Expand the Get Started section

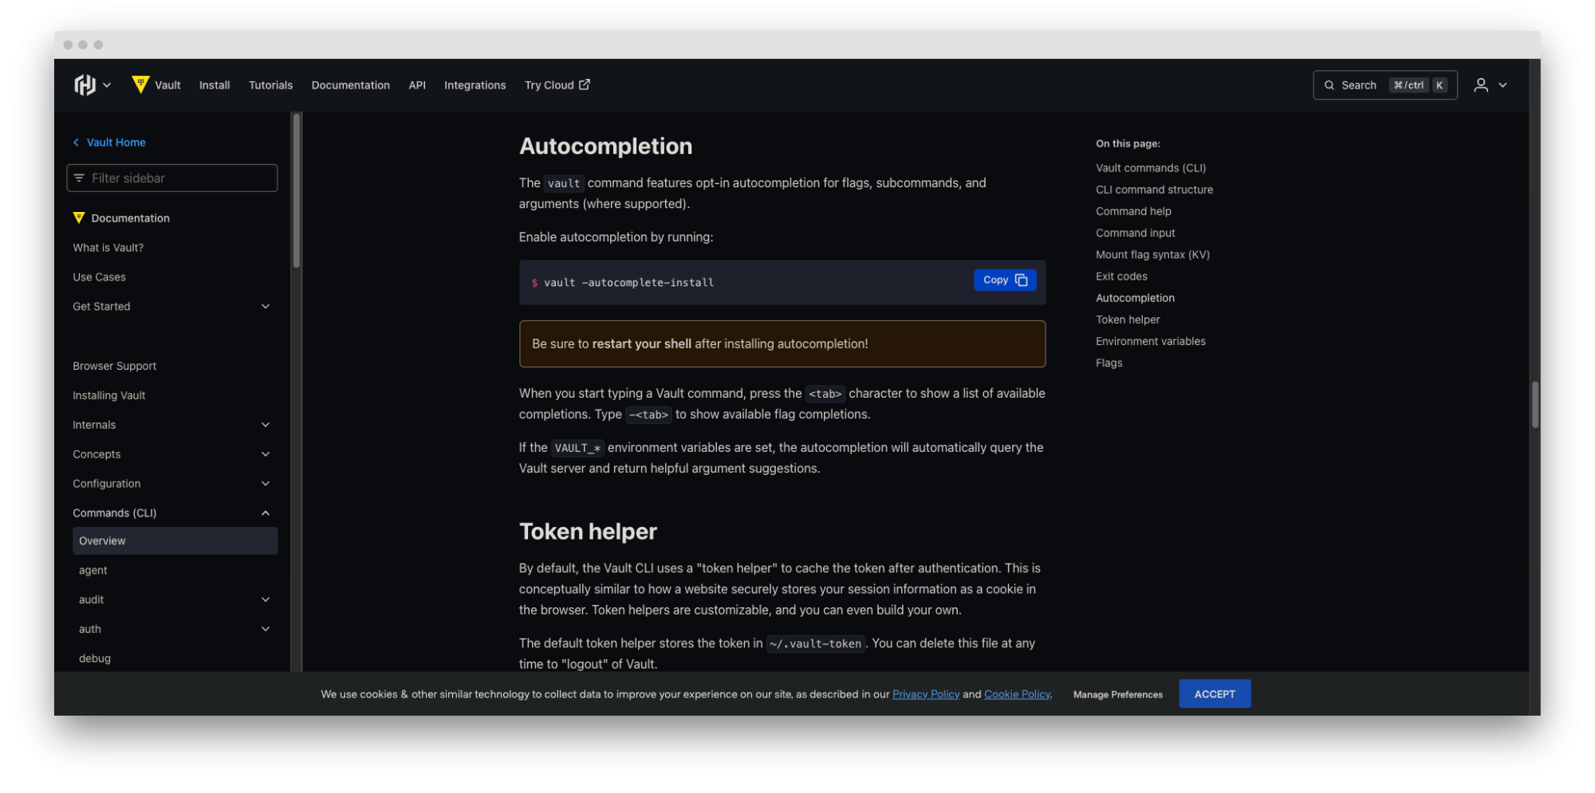tap(266, 306)
